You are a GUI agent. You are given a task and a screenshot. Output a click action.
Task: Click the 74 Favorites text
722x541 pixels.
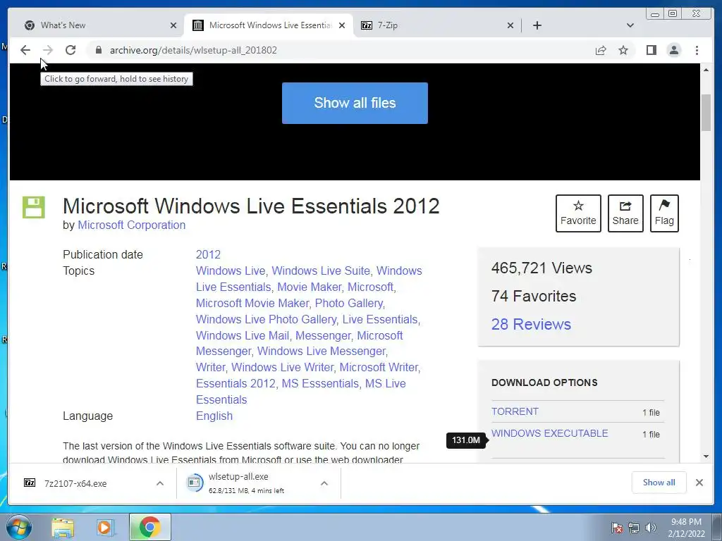click(534, 297)
